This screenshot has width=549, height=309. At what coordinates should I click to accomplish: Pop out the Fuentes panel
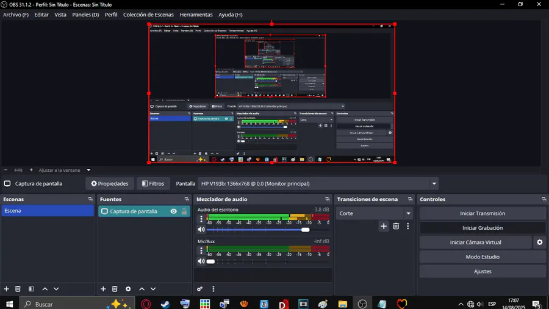click(187, 199)
